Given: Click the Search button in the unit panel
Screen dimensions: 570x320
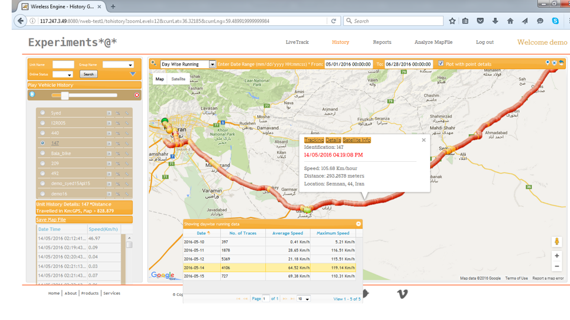Looking at the screenshot, I should click(x=88, y=74).
